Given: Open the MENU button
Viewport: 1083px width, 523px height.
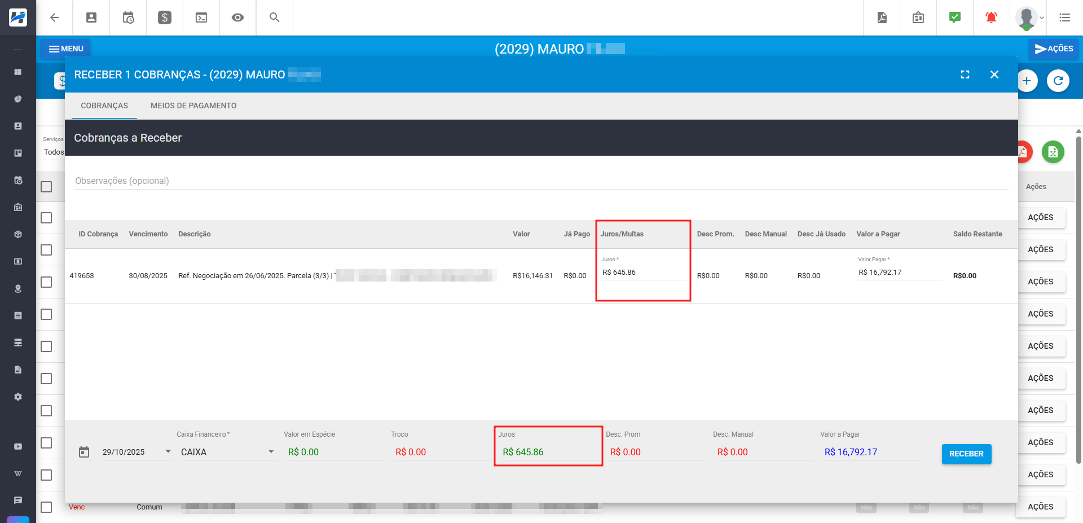Looking at the screenshot, I should click(66, 49).
